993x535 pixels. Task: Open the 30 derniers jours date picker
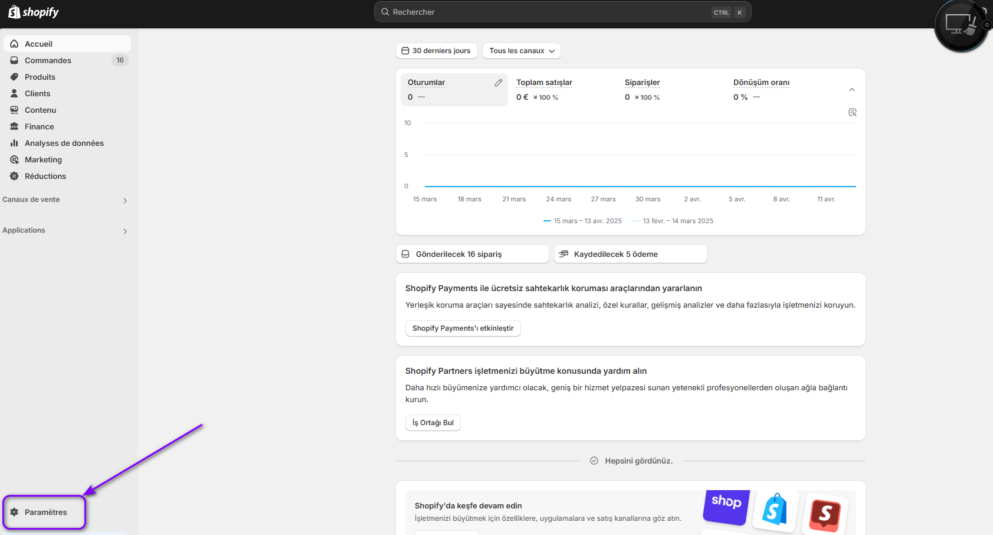(437, 51)
